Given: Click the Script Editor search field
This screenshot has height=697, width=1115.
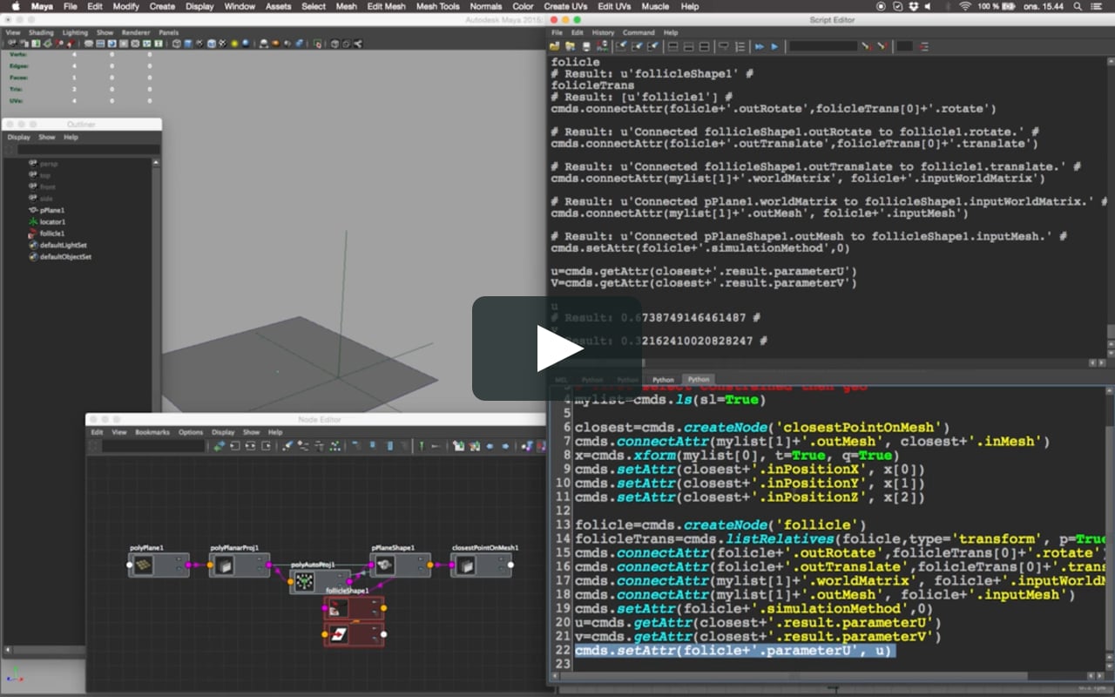Looking at the screenshot, I should click(822, 46).
